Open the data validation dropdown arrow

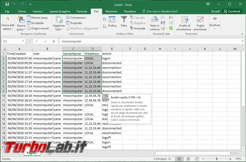(x=167, y=28)
